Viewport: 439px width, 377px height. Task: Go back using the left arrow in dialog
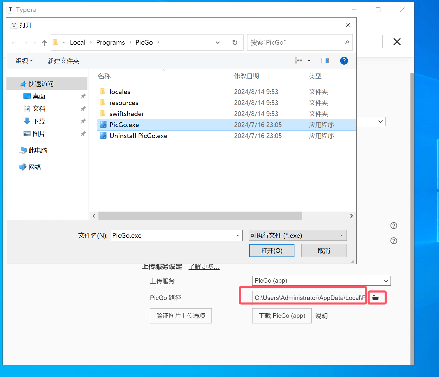(14, 43)
